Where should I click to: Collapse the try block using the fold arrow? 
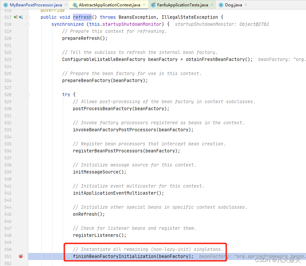(x=28, y=94)
